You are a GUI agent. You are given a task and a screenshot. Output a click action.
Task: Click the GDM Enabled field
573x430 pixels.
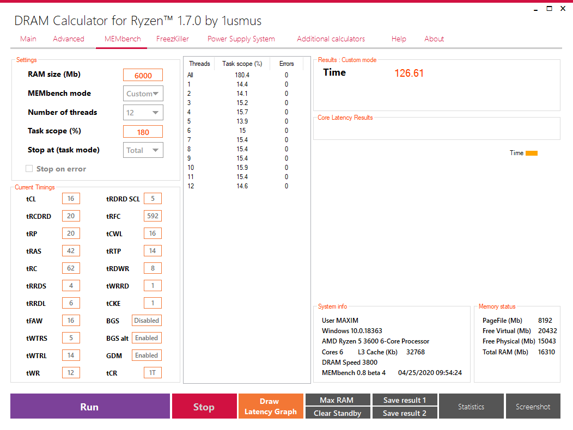(x=147, y=355)
